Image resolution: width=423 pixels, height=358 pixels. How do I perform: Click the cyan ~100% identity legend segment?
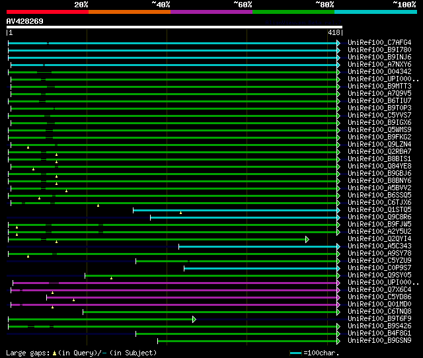point(376,12)
